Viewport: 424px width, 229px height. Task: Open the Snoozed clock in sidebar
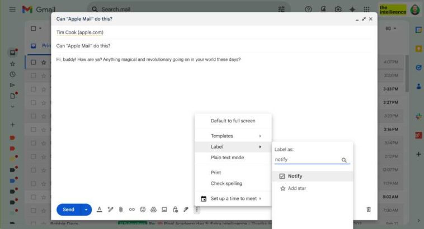point(12,74)
